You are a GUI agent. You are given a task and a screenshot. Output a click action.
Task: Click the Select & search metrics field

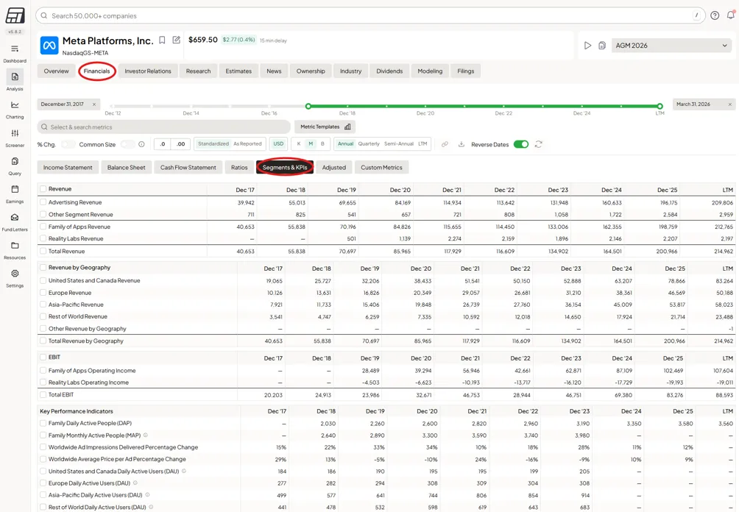(x=163, y=127)
